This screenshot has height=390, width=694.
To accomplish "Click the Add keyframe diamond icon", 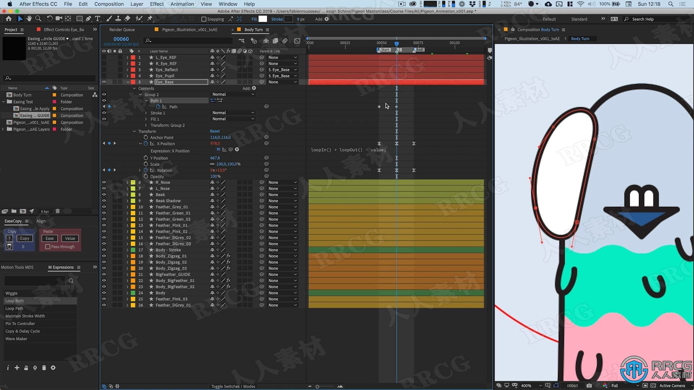I will point(110,143).
